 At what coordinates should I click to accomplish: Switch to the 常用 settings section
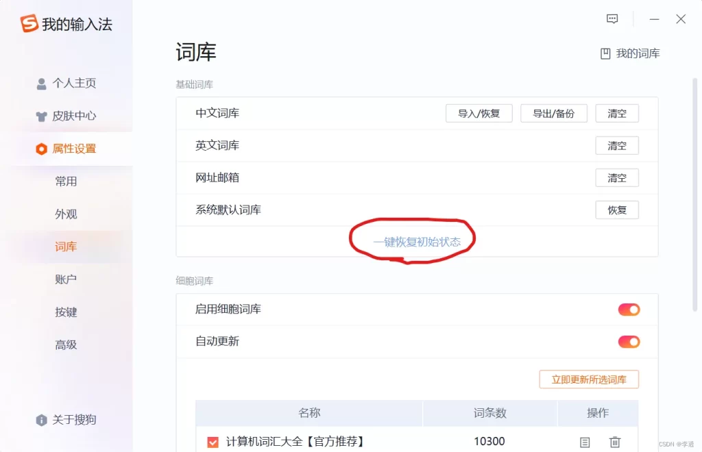(66, 181)
